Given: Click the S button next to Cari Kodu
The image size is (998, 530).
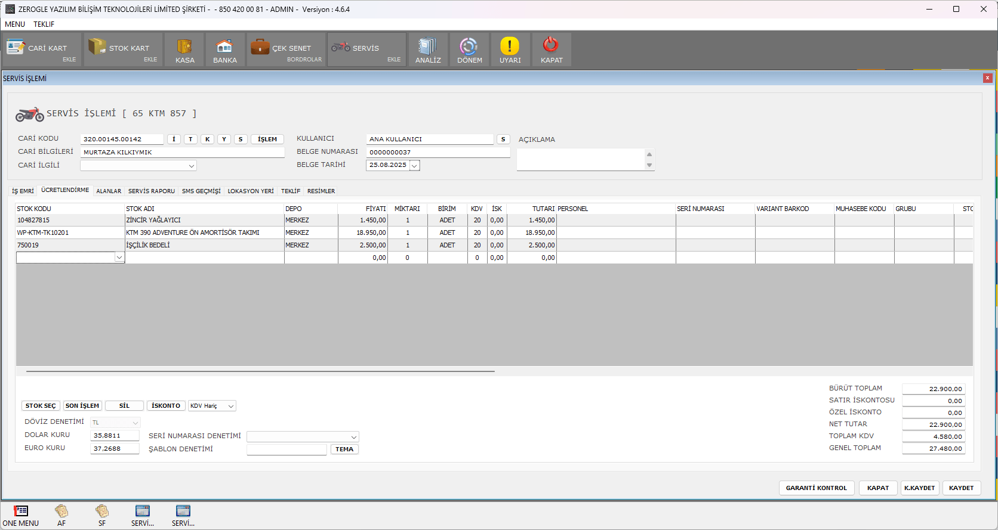Looking at the screenshot, I should click(x=241, y=140).
